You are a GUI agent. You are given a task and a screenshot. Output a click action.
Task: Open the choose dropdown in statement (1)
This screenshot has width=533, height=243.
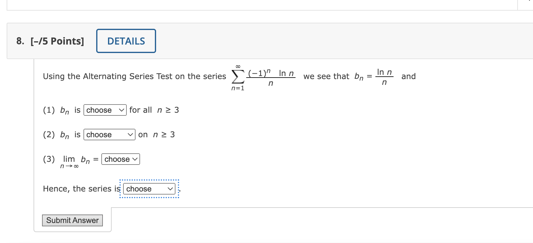(105, 110)
